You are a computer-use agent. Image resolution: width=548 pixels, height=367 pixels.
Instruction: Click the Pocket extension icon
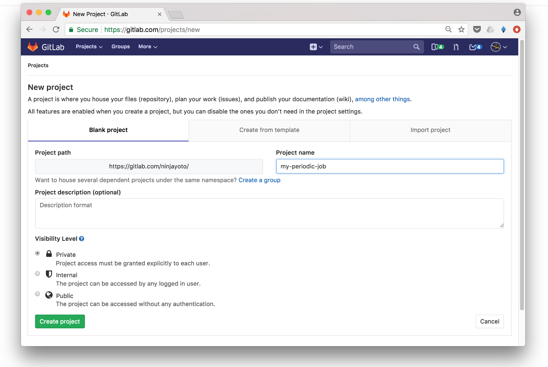pyautogui.click(x=477, y=29)
